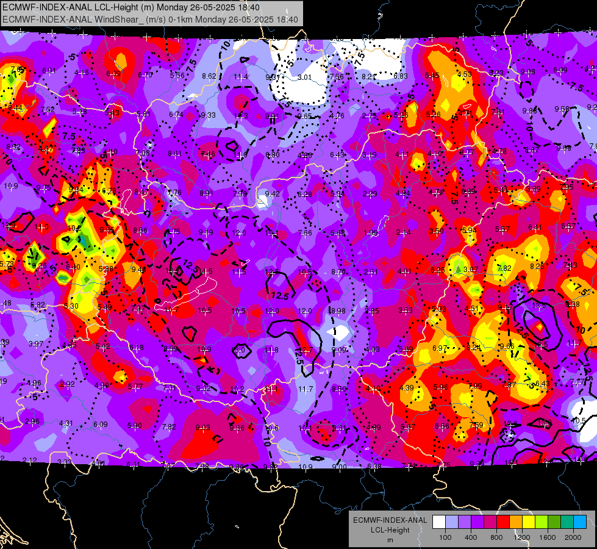Screen dimensions: 597x549
Task: Click the wind shear value 8.91
Action: [x=206, y=193]
